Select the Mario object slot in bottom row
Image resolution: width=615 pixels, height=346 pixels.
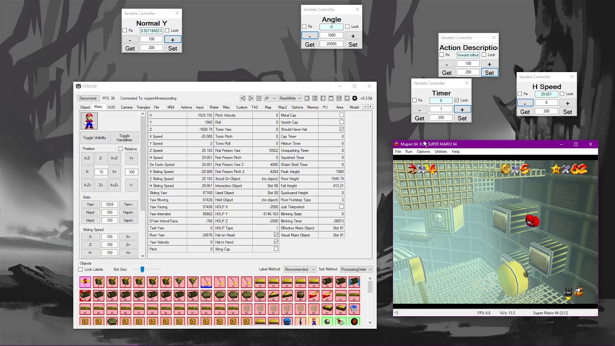pos(314,321)
